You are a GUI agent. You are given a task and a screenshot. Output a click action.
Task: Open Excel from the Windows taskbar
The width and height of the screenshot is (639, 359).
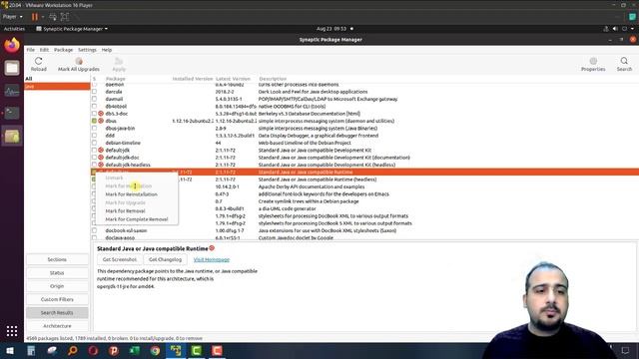click(135, 350)
